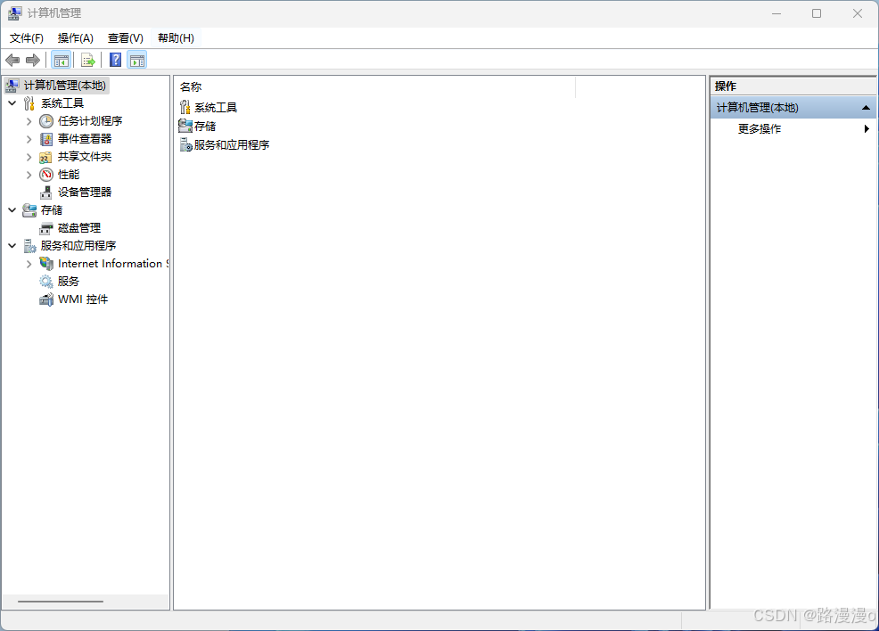This screenshot has height=631, width=879.
Task: Select 事件查看器 text in the tree
Action: (x=85, y=139)
